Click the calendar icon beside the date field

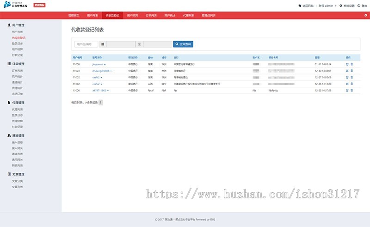(103, 44)
